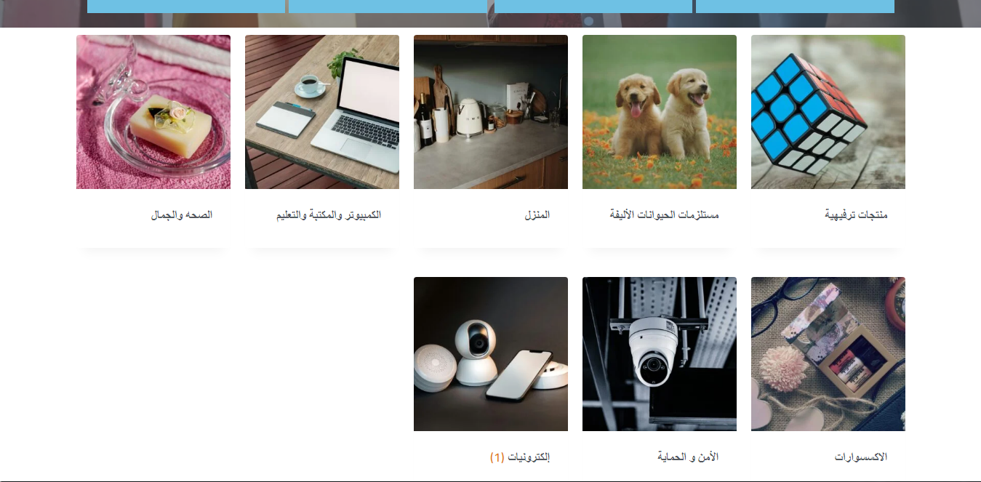This screenshot has width=981, height=482.
Task: Open the accessories gift box image
Action: [x=828, y=354]
